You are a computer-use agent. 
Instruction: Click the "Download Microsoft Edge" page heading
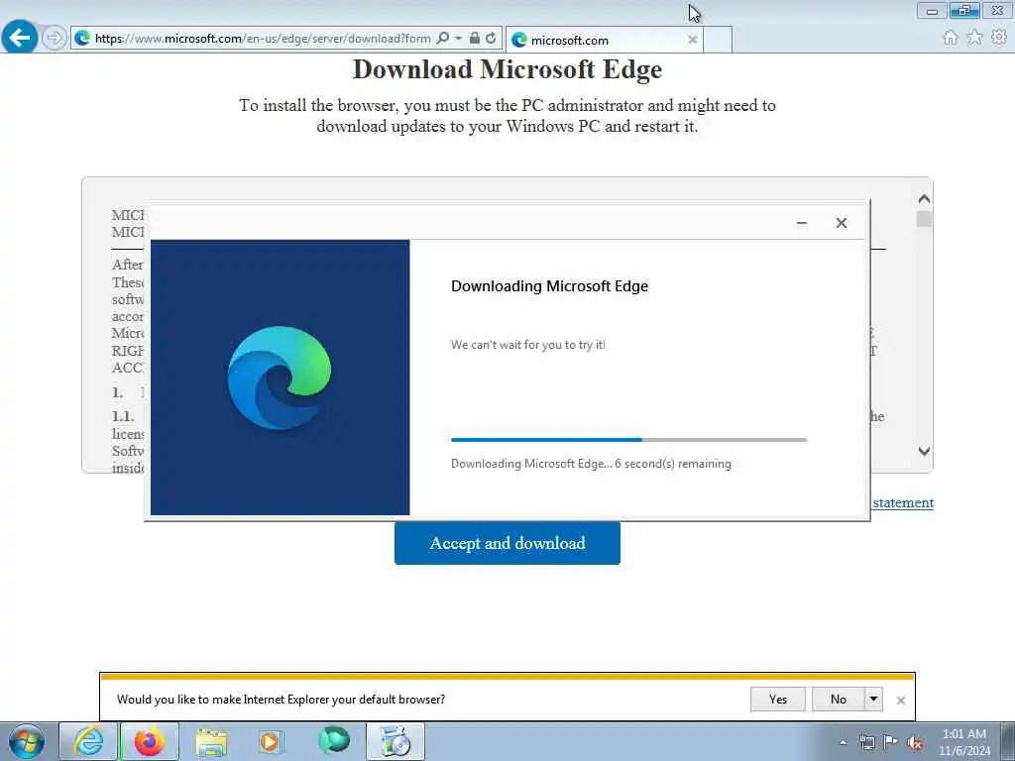507,69
